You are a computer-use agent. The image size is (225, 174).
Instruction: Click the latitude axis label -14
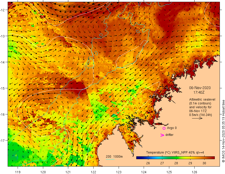(x=3, y=62)
